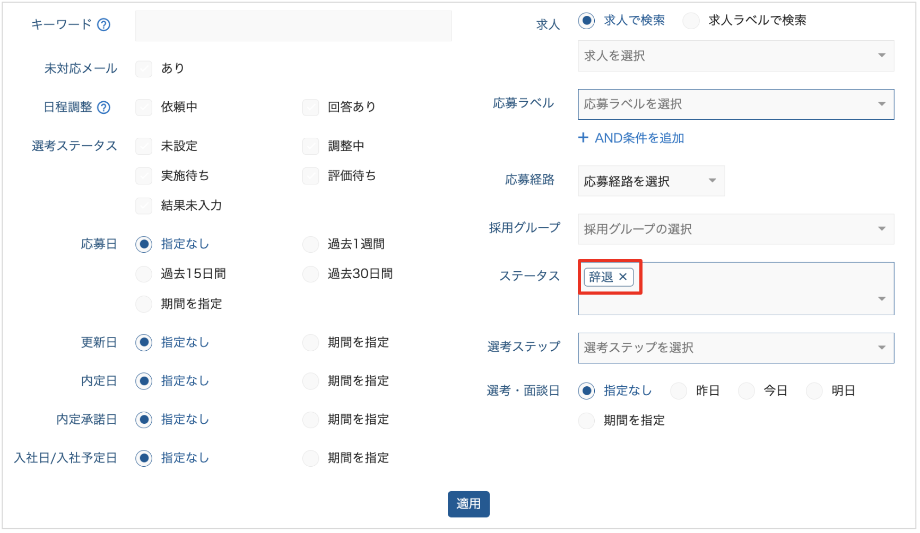Select 期間を指定 for 選考・面談日
The image size is (920, 533).
586,421
